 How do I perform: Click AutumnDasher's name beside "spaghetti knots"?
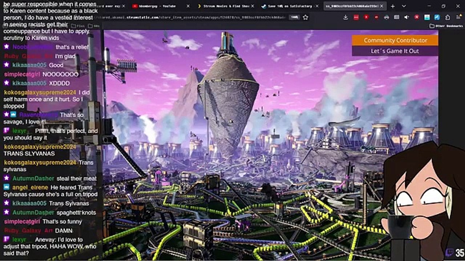(x=33, y=212)
